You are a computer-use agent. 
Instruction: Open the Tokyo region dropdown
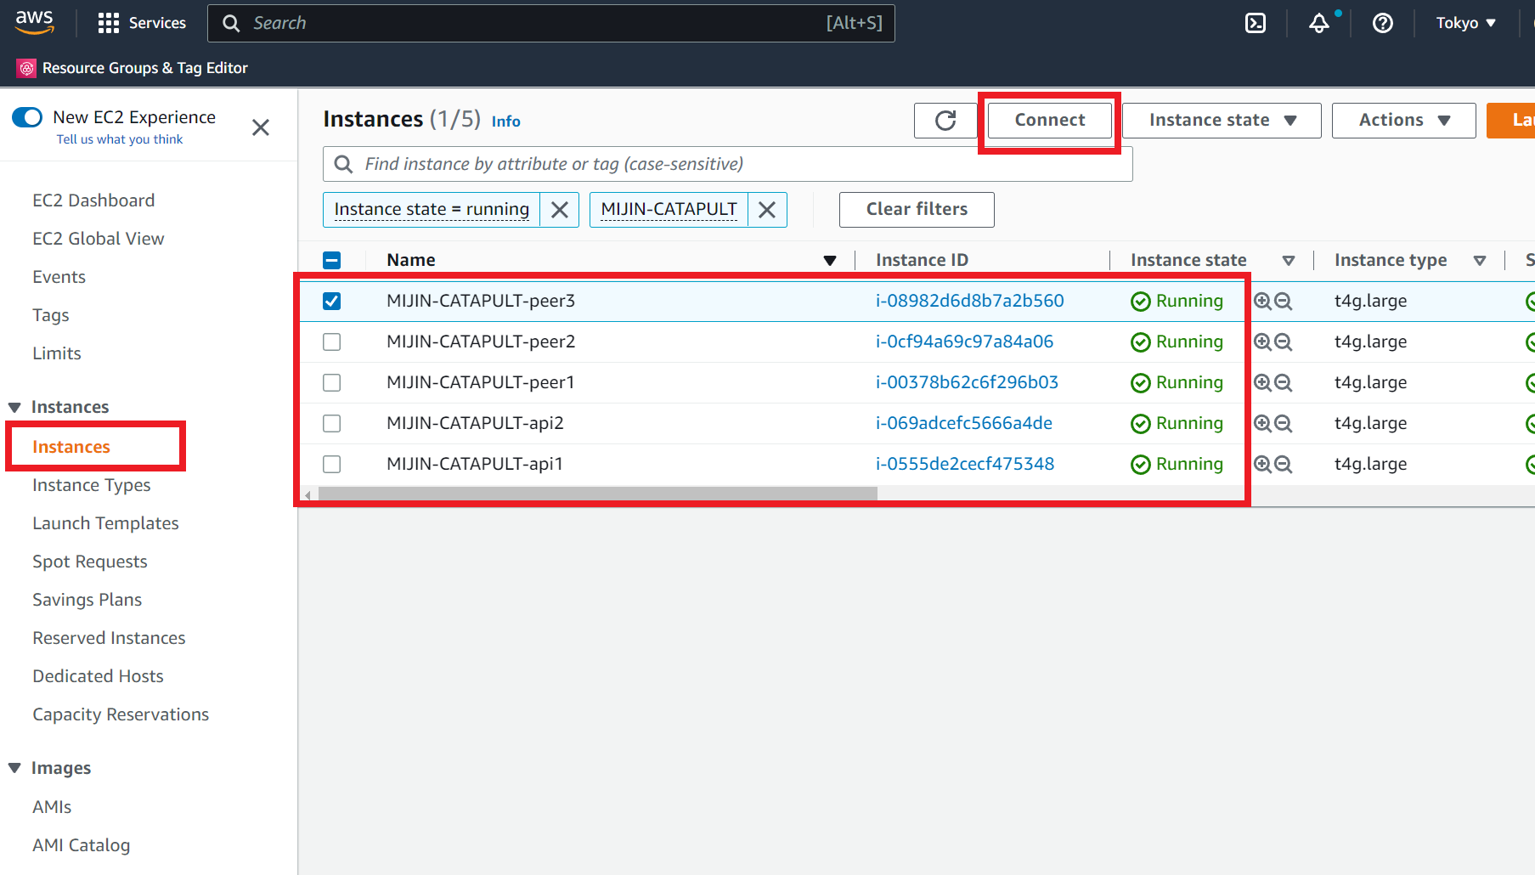tap(1465, 23)
